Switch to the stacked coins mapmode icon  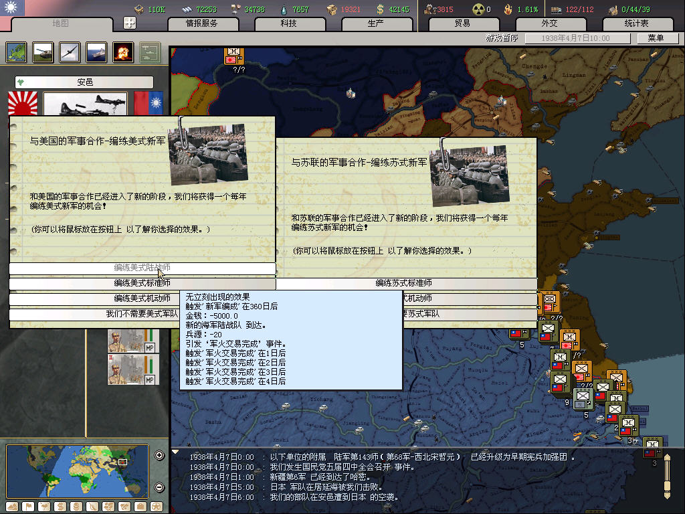(x=76, y=507)
